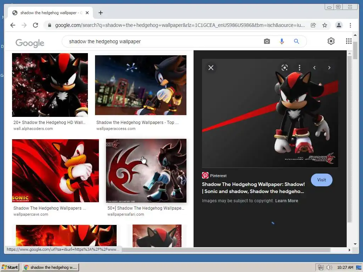
Task: Open the Google apps grid
Action: coord(349,41)
